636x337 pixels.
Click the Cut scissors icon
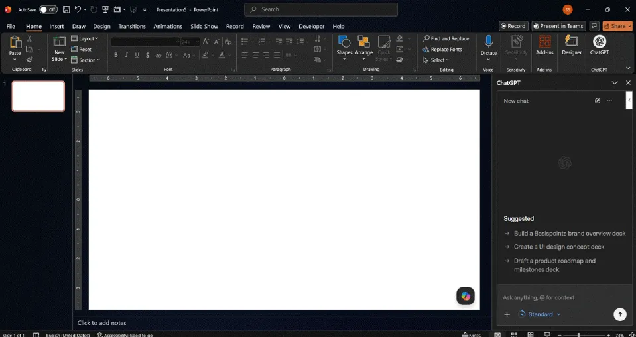click(29, 38)
